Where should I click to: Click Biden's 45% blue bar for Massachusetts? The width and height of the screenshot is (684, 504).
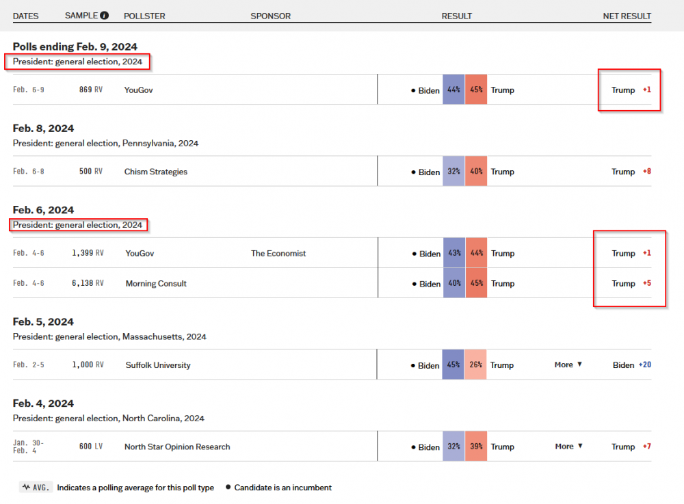tap(453, 365)
